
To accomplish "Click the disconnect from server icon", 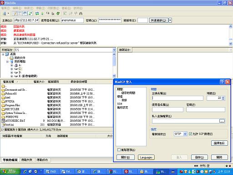I will point(53,14).
